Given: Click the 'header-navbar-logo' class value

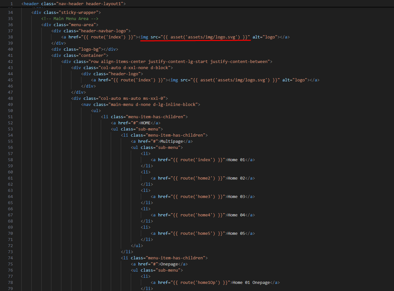Looking at the screenshot, I should (104, 31).
